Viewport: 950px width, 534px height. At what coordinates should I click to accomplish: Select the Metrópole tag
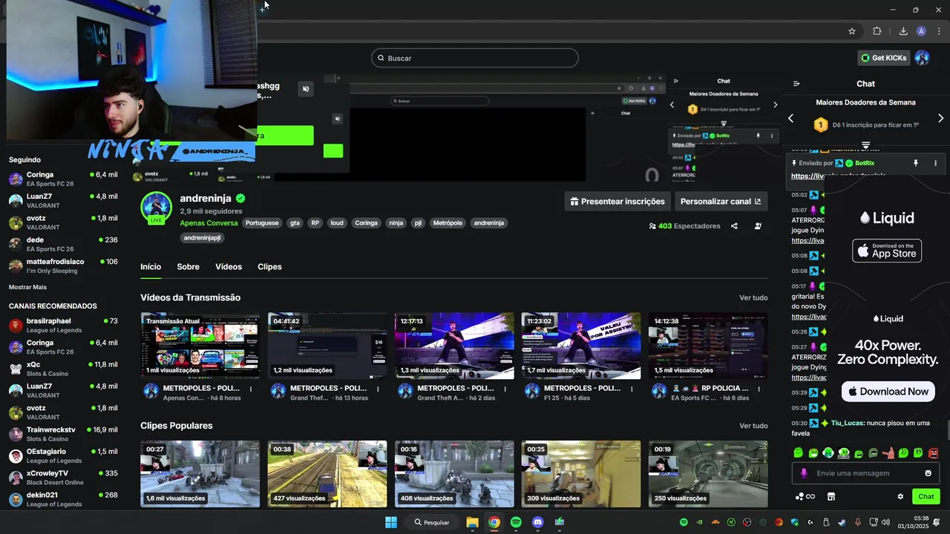click(448, 223)
